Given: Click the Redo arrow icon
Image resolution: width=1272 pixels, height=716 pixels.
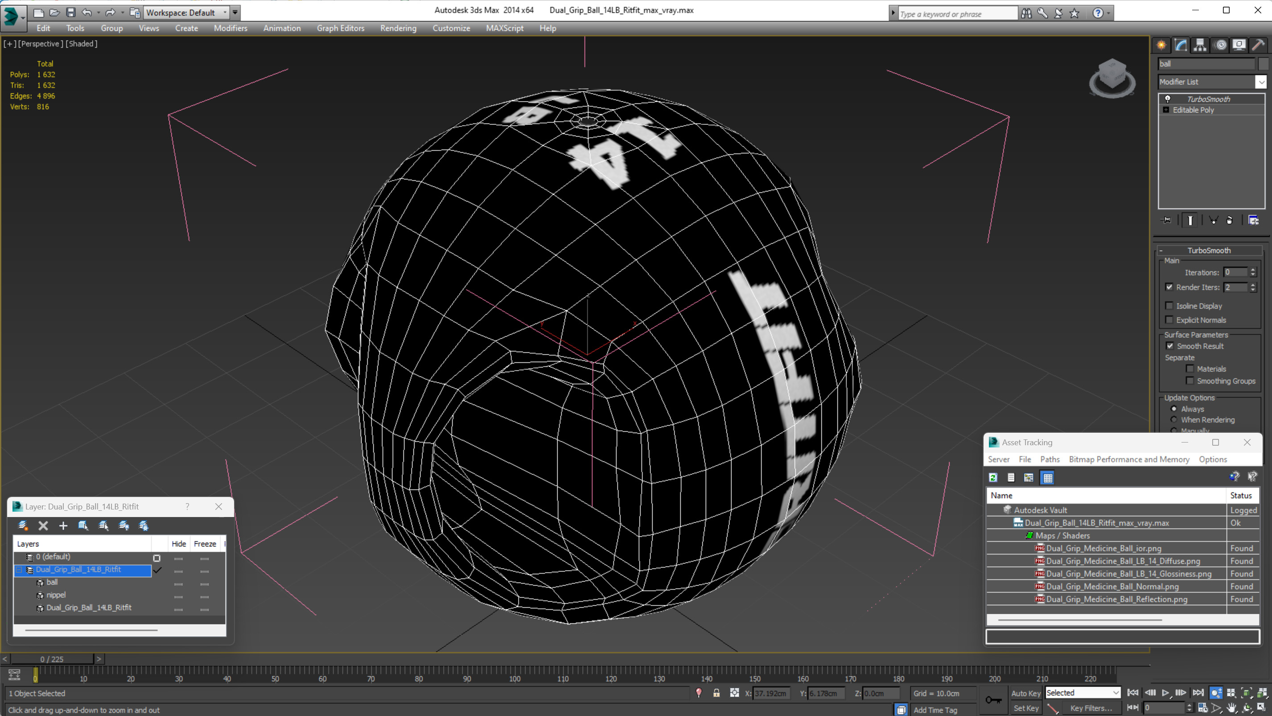Looking at the screenshot, I should tap(110, 12).
